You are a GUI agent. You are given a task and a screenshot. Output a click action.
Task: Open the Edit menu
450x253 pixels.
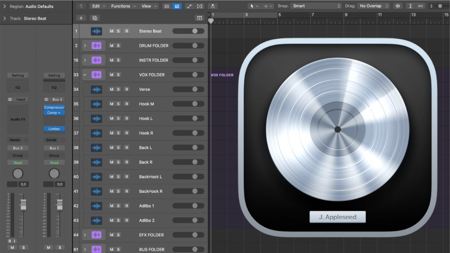(98, 6)
